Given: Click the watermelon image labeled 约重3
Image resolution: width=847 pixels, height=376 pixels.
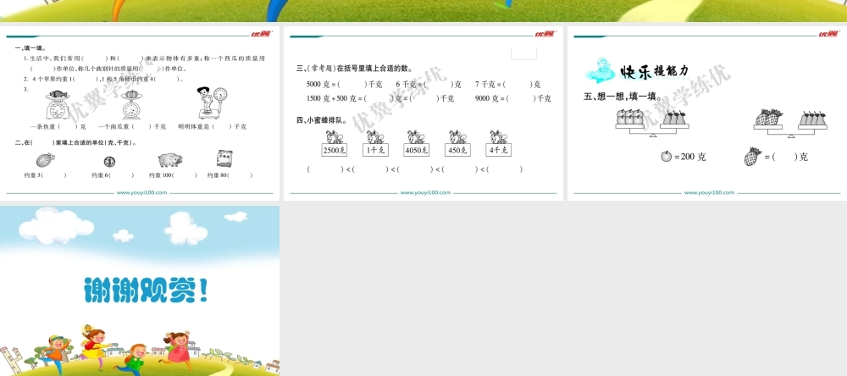Looking at the screenshot, I should [x=45, y=160].
